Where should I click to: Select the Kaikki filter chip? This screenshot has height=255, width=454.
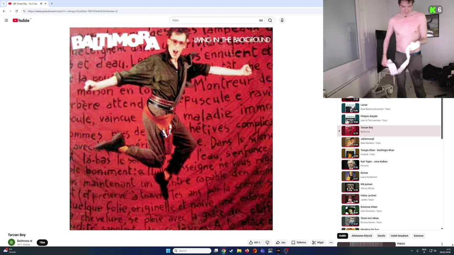(x=343, y=236)
